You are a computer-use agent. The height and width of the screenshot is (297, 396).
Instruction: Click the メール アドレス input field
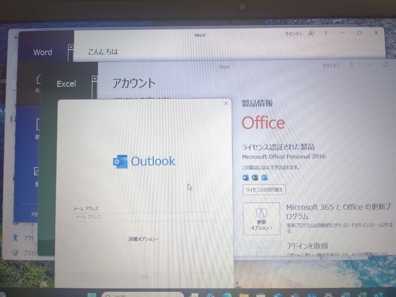[143, 217]
